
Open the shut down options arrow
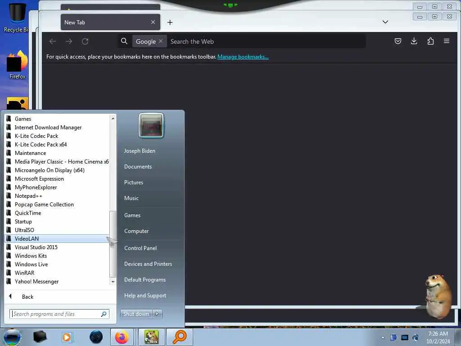[157, 314]
